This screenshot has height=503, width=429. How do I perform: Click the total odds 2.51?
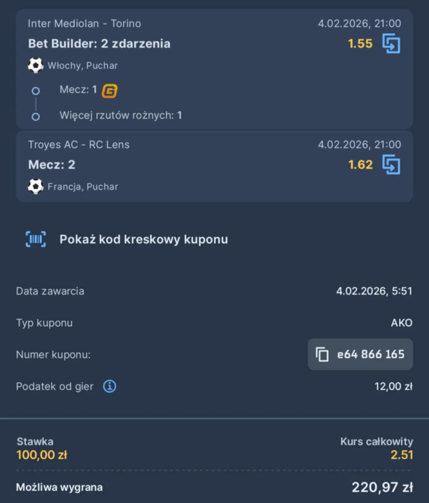tap(401, 455)
